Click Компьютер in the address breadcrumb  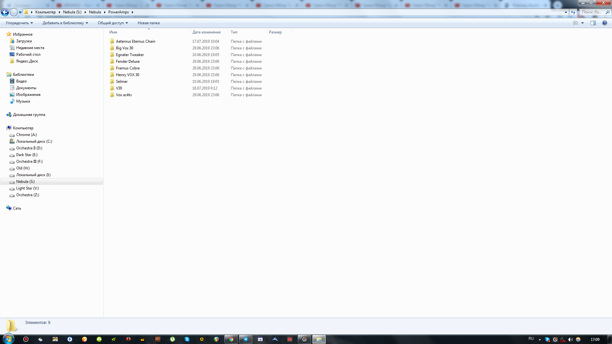click(x=45, y=12)
